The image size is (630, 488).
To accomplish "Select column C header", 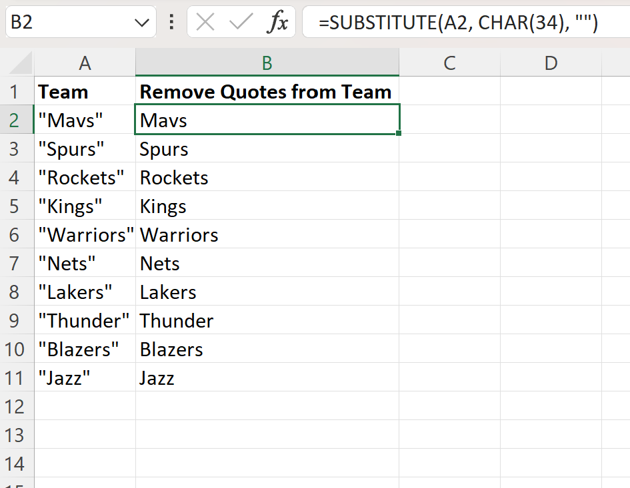I will [x=449, y=63].
